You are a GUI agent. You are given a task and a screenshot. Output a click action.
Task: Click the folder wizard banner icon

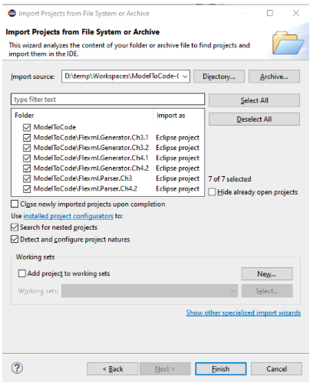(288, 42)
